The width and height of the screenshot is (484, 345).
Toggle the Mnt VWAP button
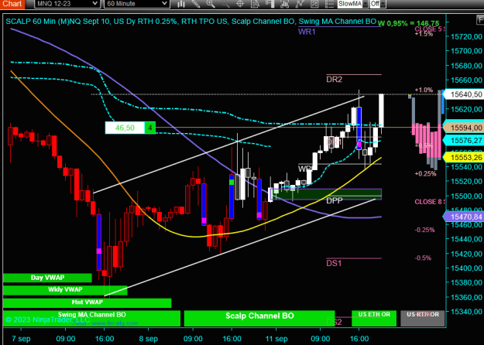(x=87, y=302)
